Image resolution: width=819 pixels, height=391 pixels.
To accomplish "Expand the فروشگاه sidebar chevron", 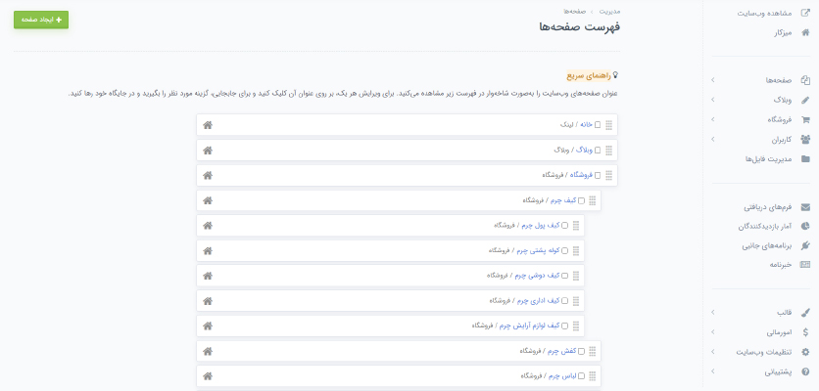I will point(713,119).
